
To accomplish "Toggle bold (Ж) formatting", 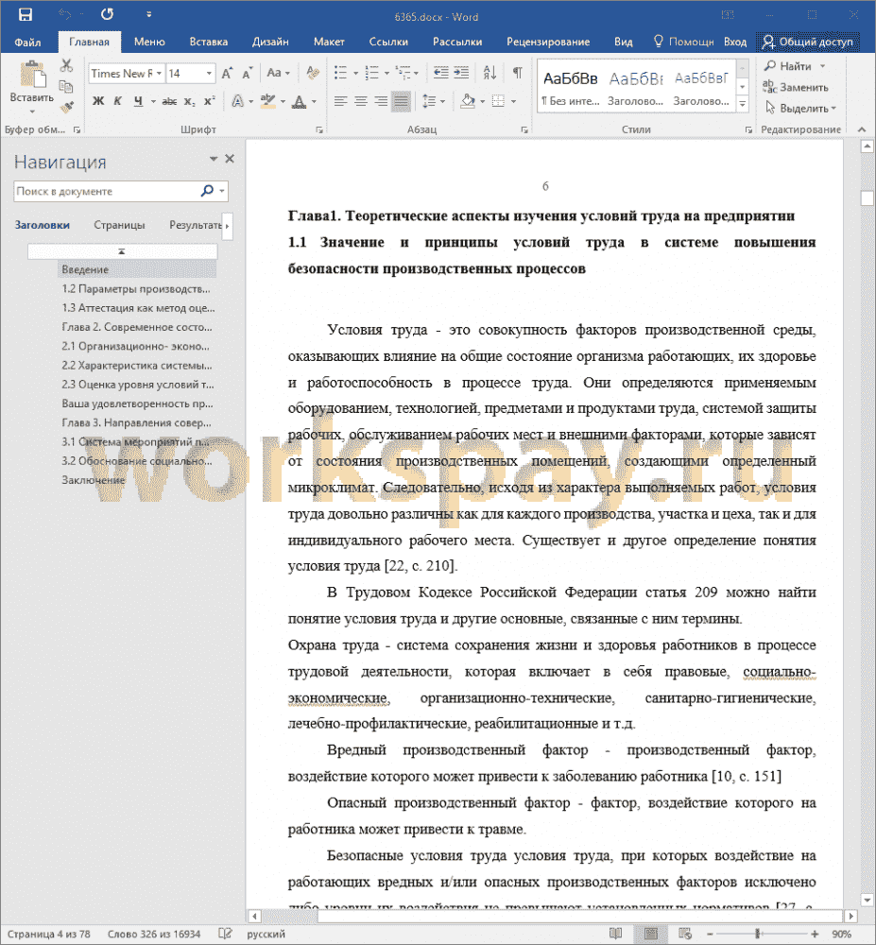I will [x=98, y=101].
